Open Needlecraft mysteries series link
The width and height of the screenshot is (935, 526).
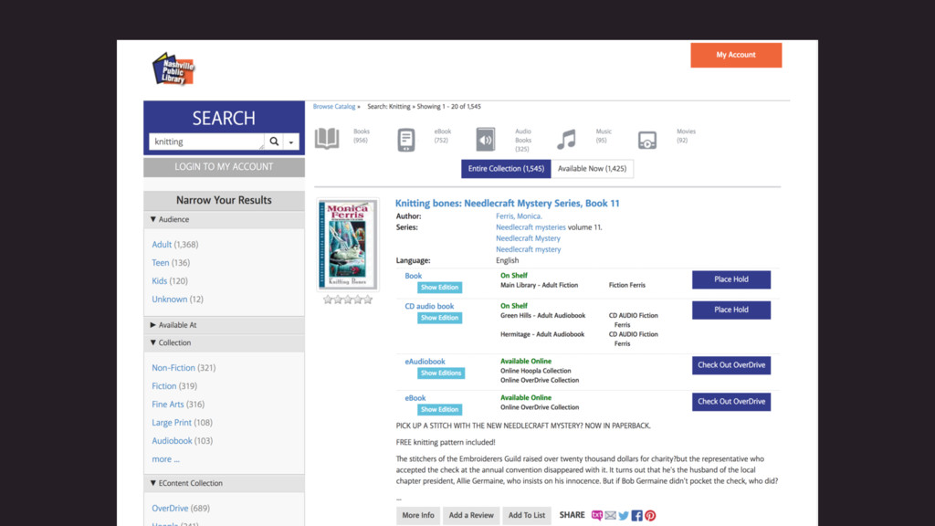[x=531, y=227]
